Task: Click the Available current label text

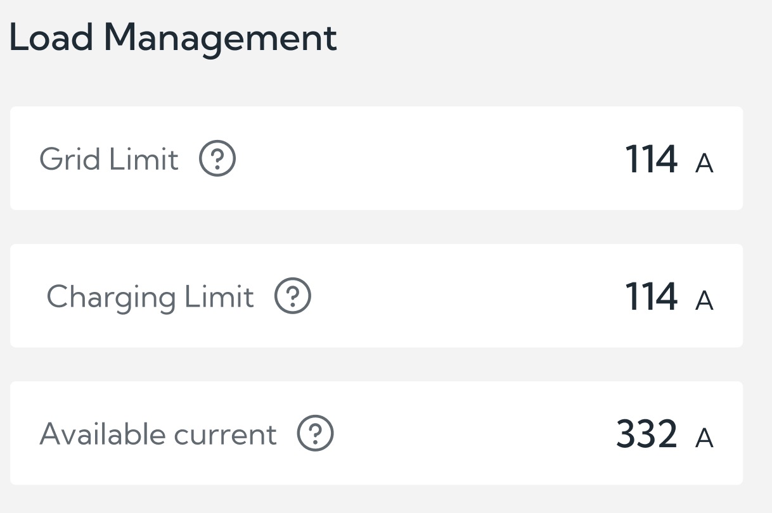Action: pos(158,434)
